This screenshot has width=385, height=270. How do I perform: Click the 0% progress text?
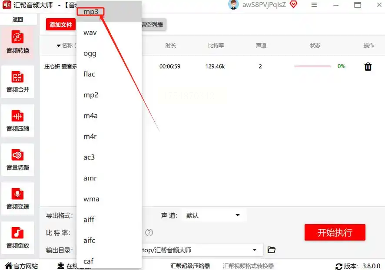[x=341, y=66]
